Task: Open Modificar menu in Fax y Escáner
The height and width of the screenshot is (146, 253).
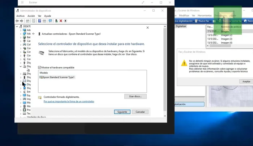Action: click(184, 16)
